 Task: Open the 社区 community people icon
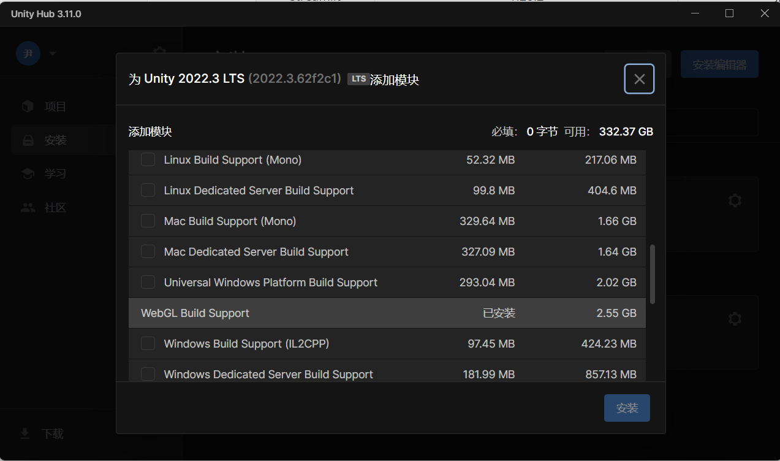point(28,208)
